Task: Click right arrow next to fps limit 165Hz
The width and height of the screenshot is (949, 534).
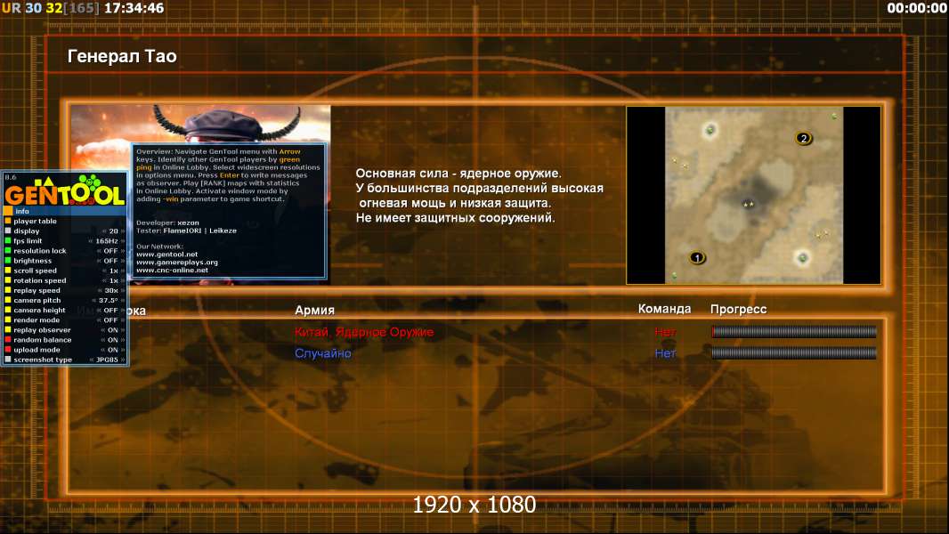Action: coord(123,240)
